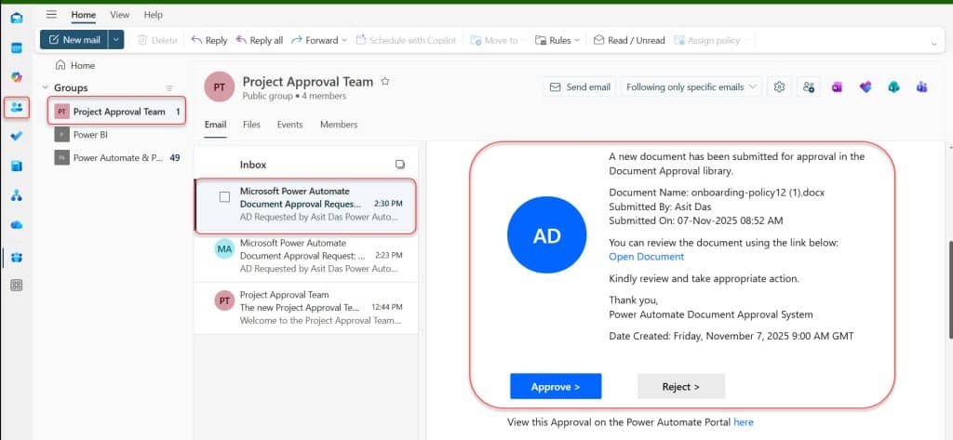Open To Do checkmark app
The height and width of the screenshot is (440, 953).
[x=17, y=136]
